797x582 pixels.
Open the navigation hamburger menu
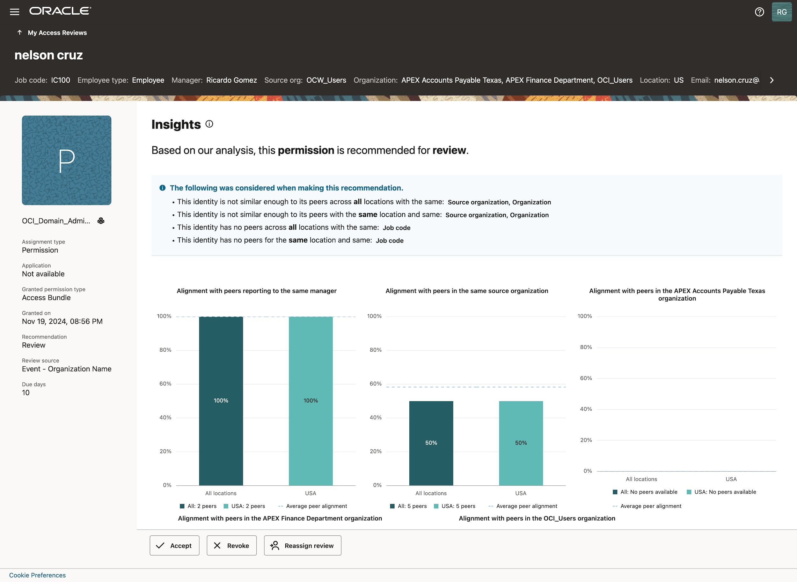coord(14,11)
